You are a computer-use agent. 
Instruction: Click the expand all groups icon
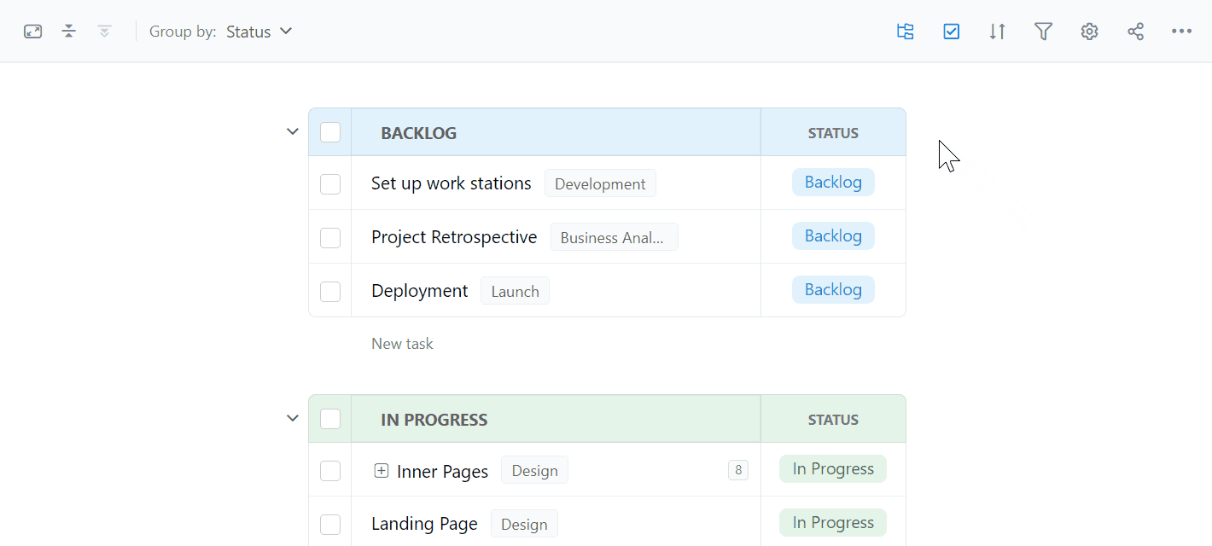104,31
